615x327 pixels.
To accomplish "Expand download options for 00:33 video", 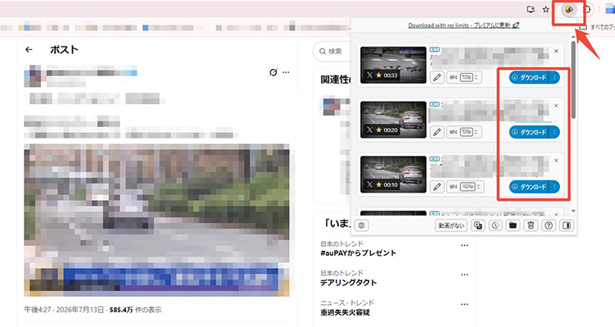I will (554, 78).
